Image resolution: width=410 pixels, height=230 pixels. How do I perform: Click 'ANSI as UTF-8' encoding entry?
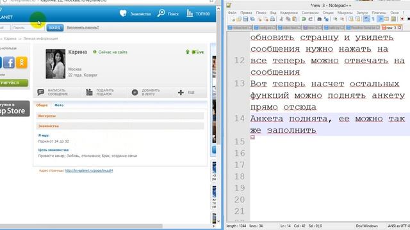(x=398, y=226)
